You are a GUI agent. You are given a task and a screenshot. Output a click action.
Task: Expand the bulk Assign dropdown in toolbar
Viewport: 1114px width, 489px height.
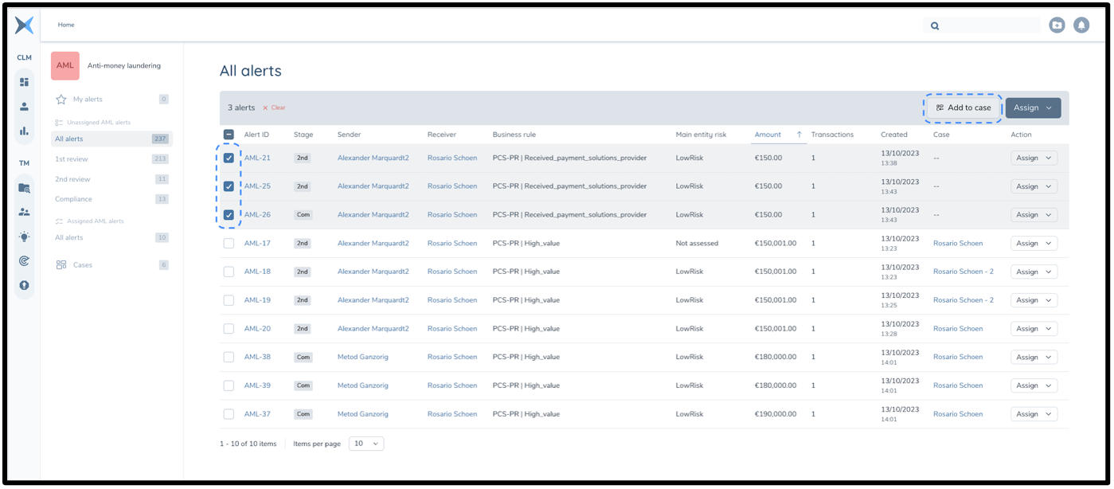tap(1033, 108)
